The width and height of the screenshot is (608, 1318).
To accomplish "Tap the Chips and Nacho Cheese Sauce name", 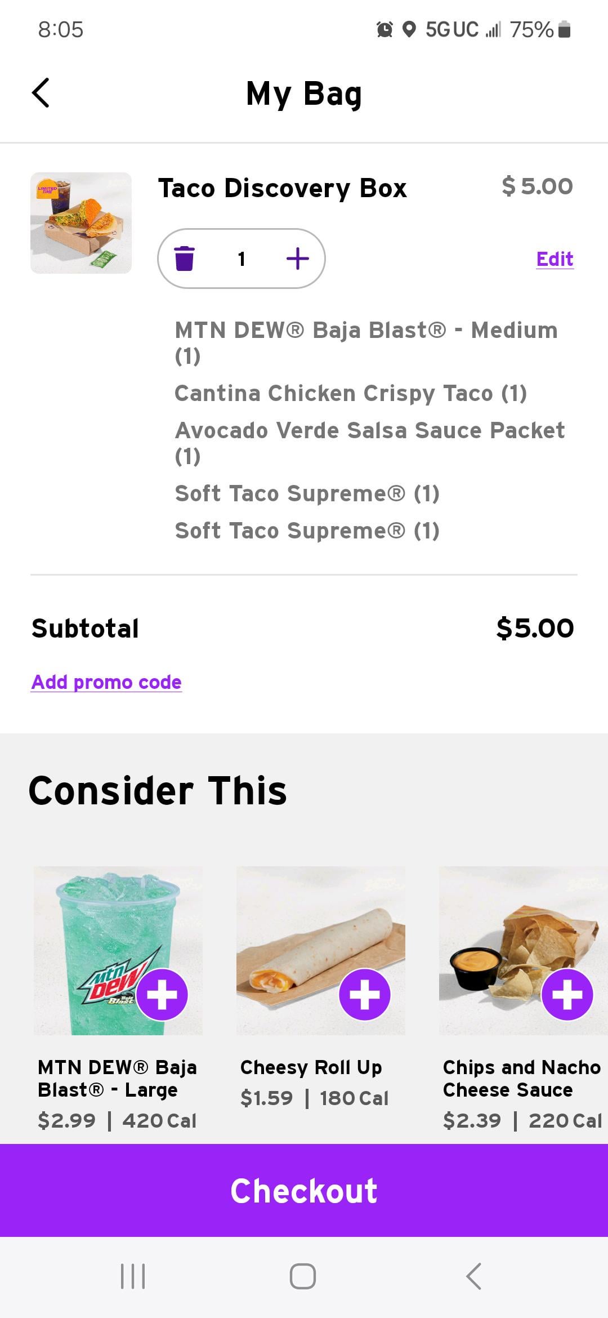I will 521,1079.
